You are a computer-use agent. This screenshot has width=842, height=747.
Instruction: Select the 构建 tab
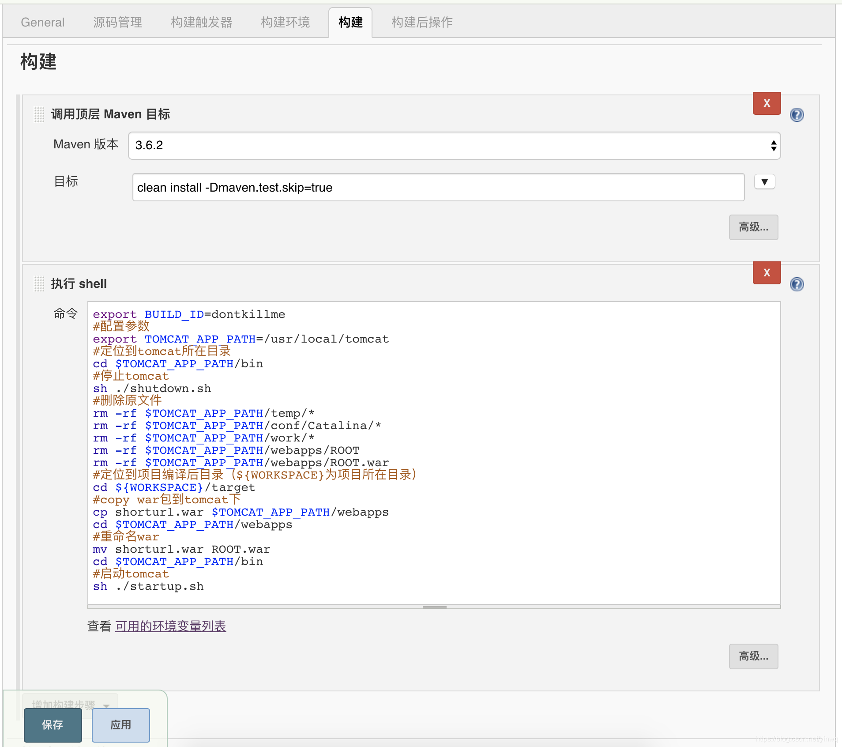[x=350, y=22]
